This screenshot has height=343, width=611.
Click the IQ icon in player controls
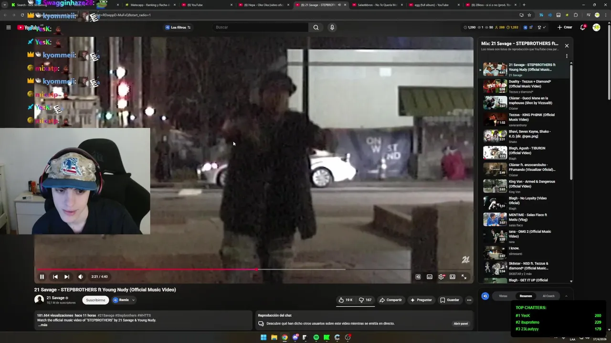418,277
